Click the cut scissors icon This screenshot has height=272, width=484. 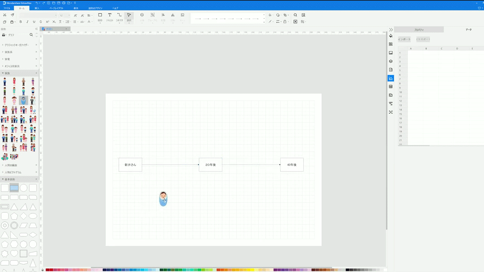[x=5, y=15]
